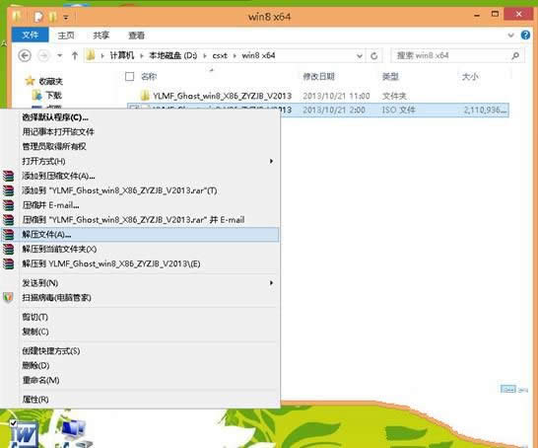538x448 pixels.
Task: Choose 创建快捷方式(S)
Action: click(51, 350)
